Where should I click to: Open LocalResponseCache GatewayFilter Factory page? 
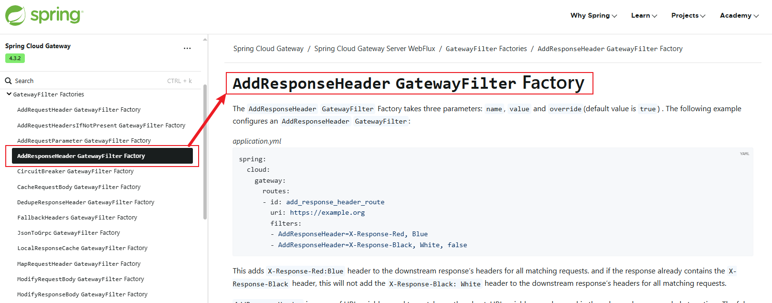pyautogui.click(x=83, y=248)
